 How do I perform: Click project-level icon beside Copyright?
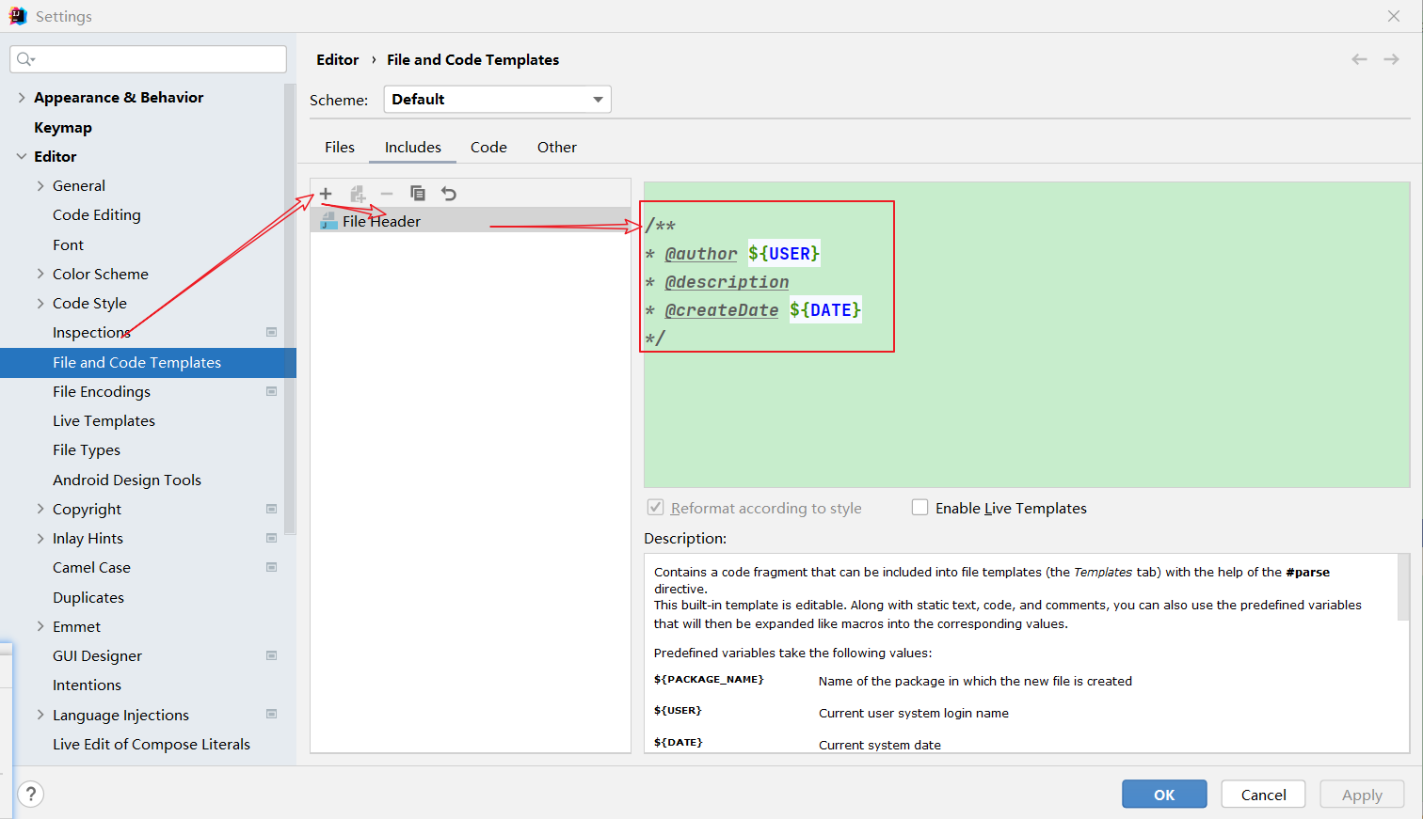(x=271, y=509)
